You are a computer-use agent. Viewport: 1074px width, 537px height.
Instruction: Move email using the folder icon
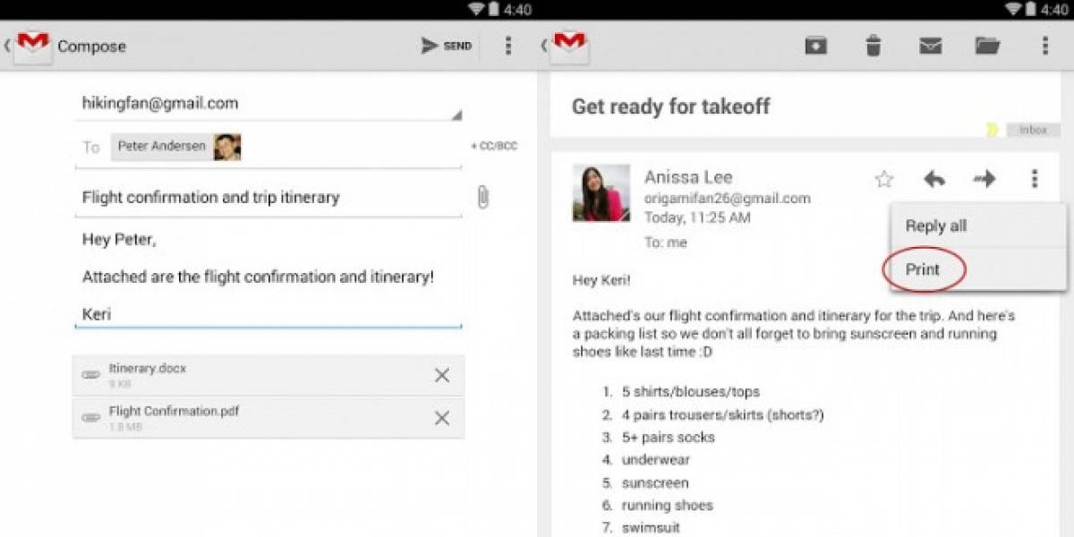[x=987, y=46]
